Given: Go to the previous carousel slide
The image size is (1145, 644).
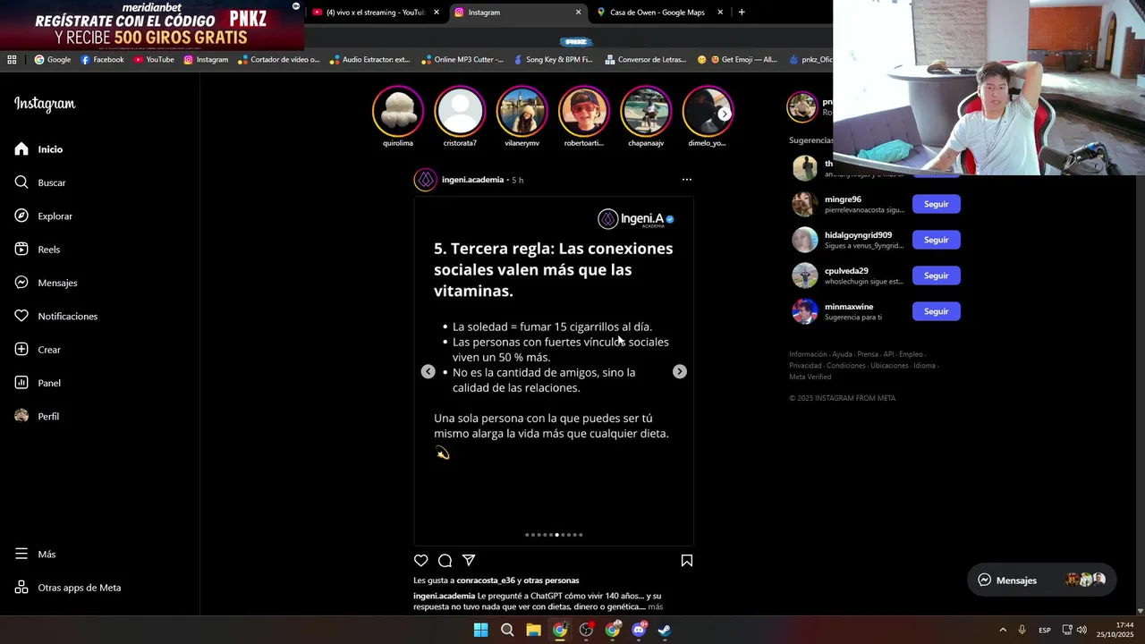Looking at the screenshot, I should 428,371.
